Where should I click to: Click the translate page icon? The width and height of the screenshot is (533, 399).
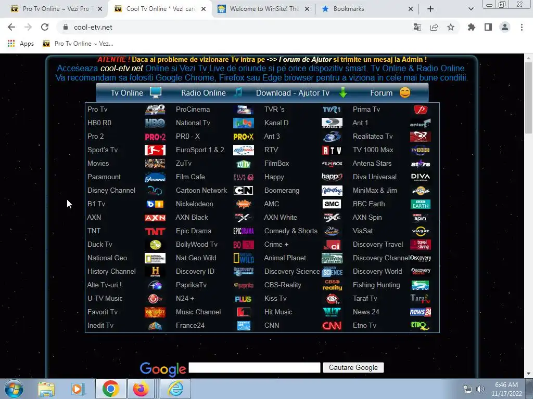pos(417,27)
